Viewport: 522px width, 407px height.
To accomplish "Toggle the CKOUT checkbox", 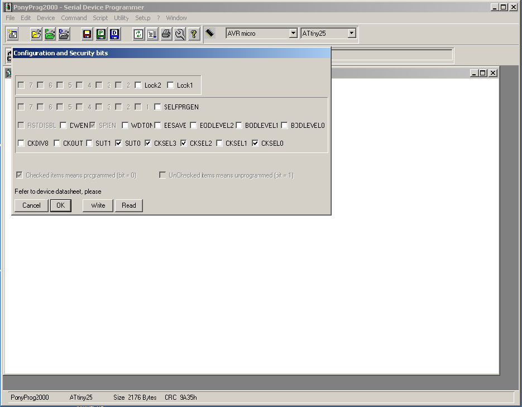I will pos(57,143).
